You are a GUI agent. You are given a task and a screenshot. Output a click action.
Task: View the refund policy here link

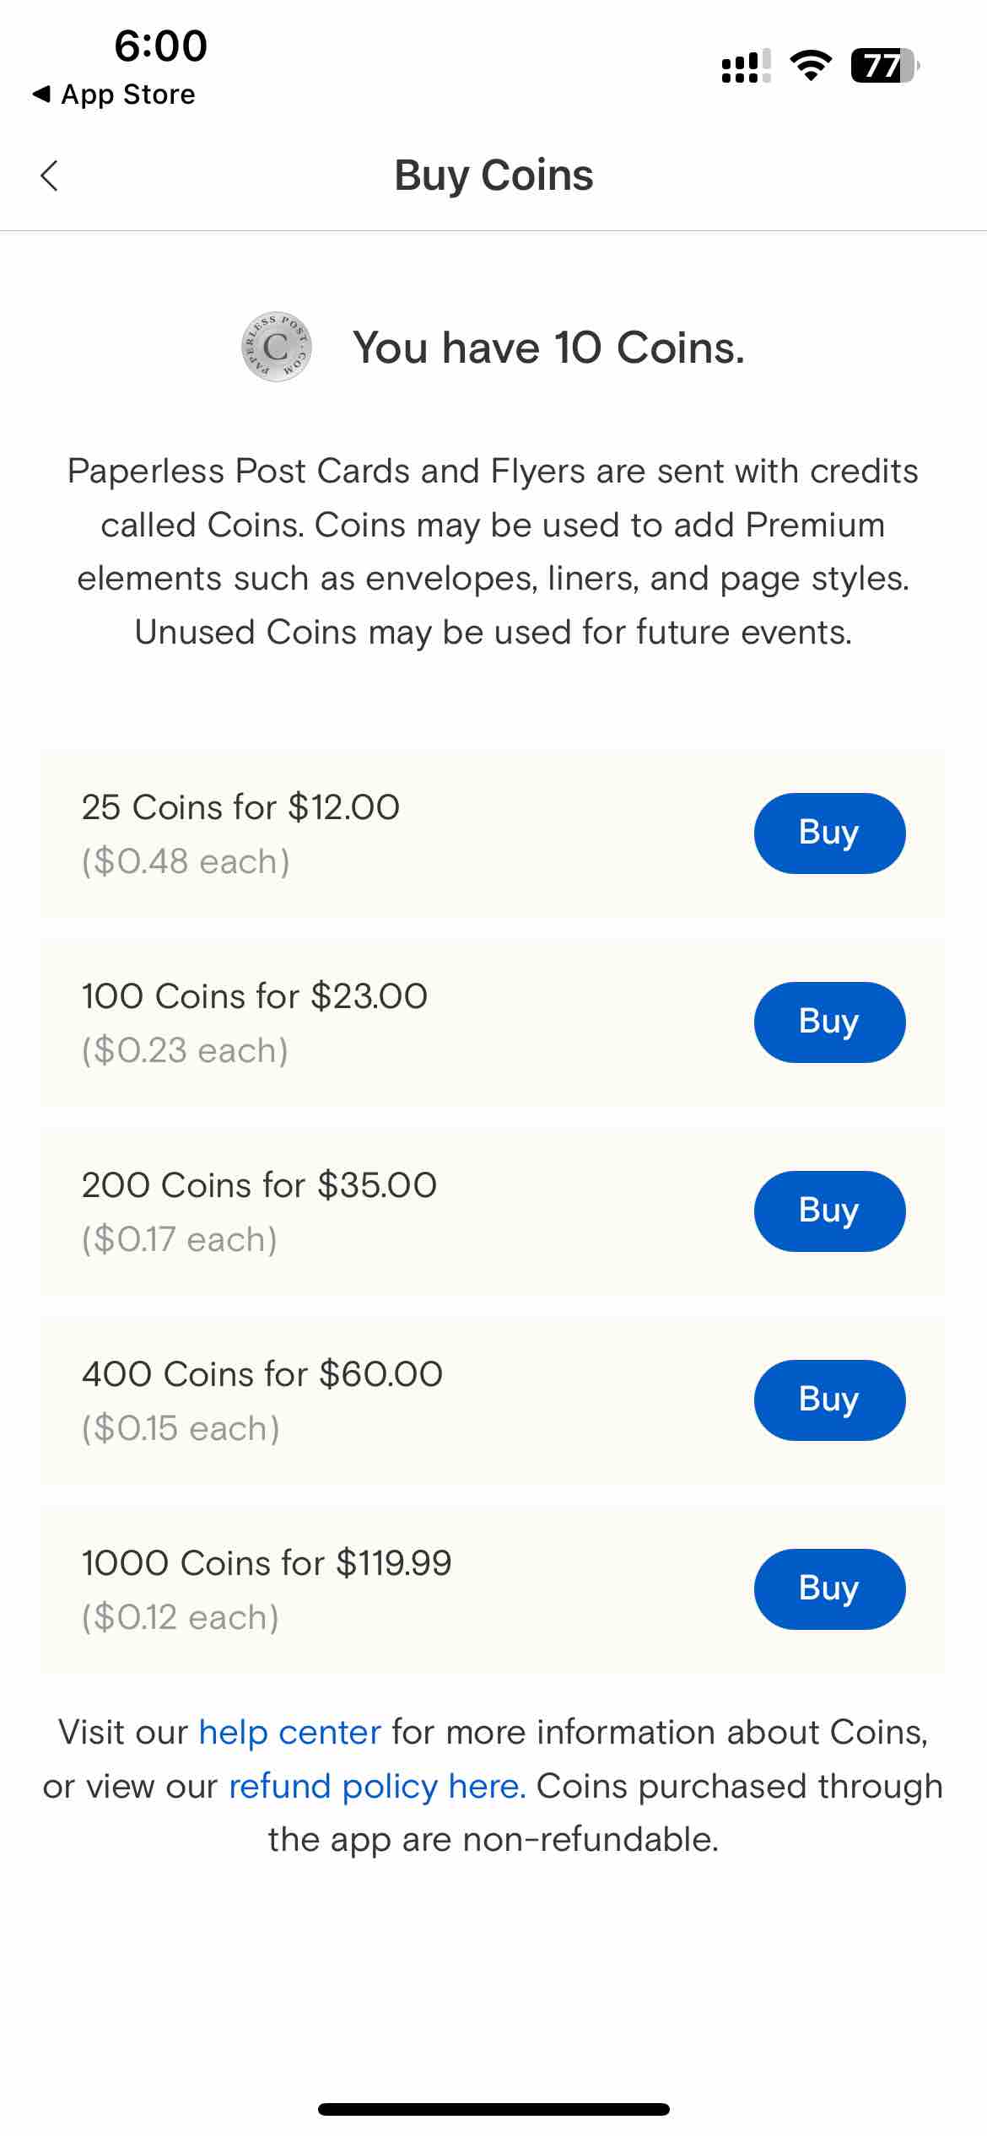(x=377, y=1786)
